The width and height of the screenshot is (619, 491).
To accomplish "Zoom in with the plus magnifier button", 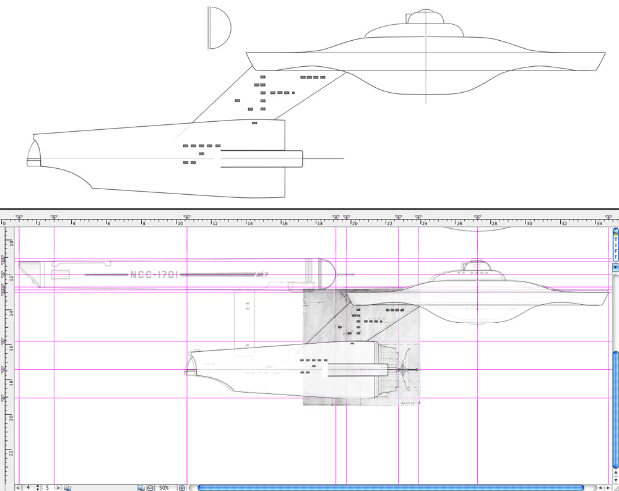I will pyautogui.click(x=181, y=489).
